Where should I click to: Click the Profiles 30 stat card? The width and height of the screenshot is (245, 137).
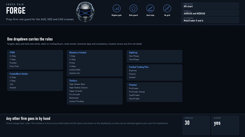coord(196,125)
